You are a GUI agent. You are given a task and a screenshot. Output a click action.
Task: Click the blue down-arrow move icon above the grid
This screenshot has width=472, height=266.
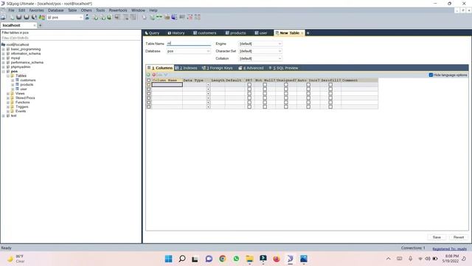(165, 75)
